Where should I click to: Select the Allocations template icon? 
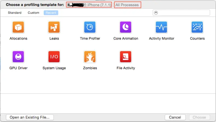tap(18, 27)
